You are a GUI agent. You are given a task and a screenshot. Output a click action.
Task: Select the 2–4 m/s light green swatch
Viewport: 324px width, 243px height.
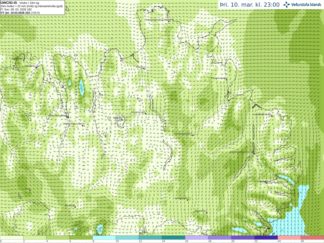coord(35,238)
